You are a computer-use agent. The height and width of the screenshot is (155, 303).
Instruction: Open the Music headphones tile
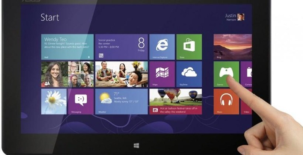[226, 101]
